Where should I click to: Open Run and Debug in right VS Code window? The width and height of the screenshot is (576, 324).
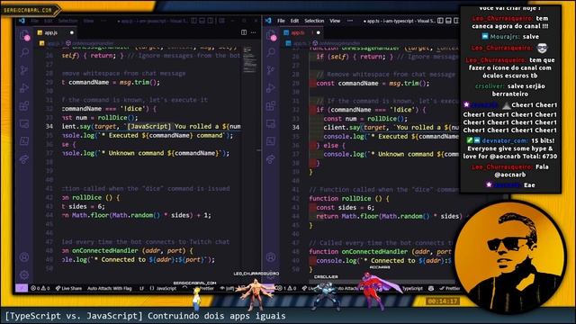click(x=271, y=88)
